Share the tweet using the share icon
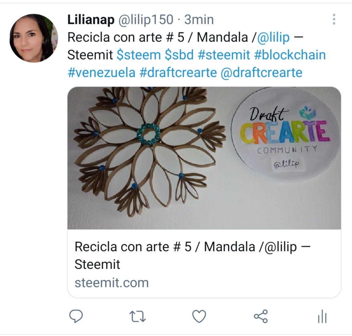 pyautogui.click(x=261, y=316)
